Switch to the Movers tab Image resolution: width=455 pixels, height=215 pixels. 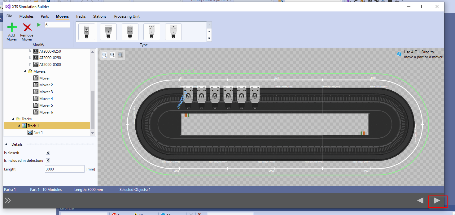[x=62, y=16]
